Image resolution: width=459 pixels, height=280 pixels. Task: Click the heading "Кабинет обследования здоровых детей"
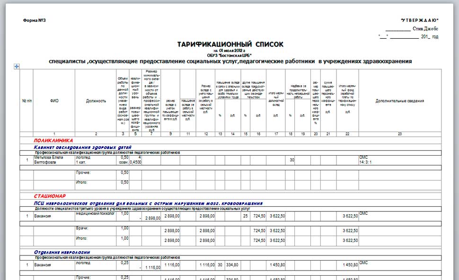(82, 148)
